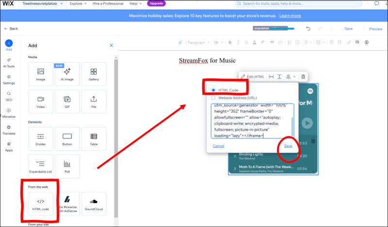Viewport: 388px width, 227px height.
Task: Add a GIF element
Action: [x=67, y=102]
